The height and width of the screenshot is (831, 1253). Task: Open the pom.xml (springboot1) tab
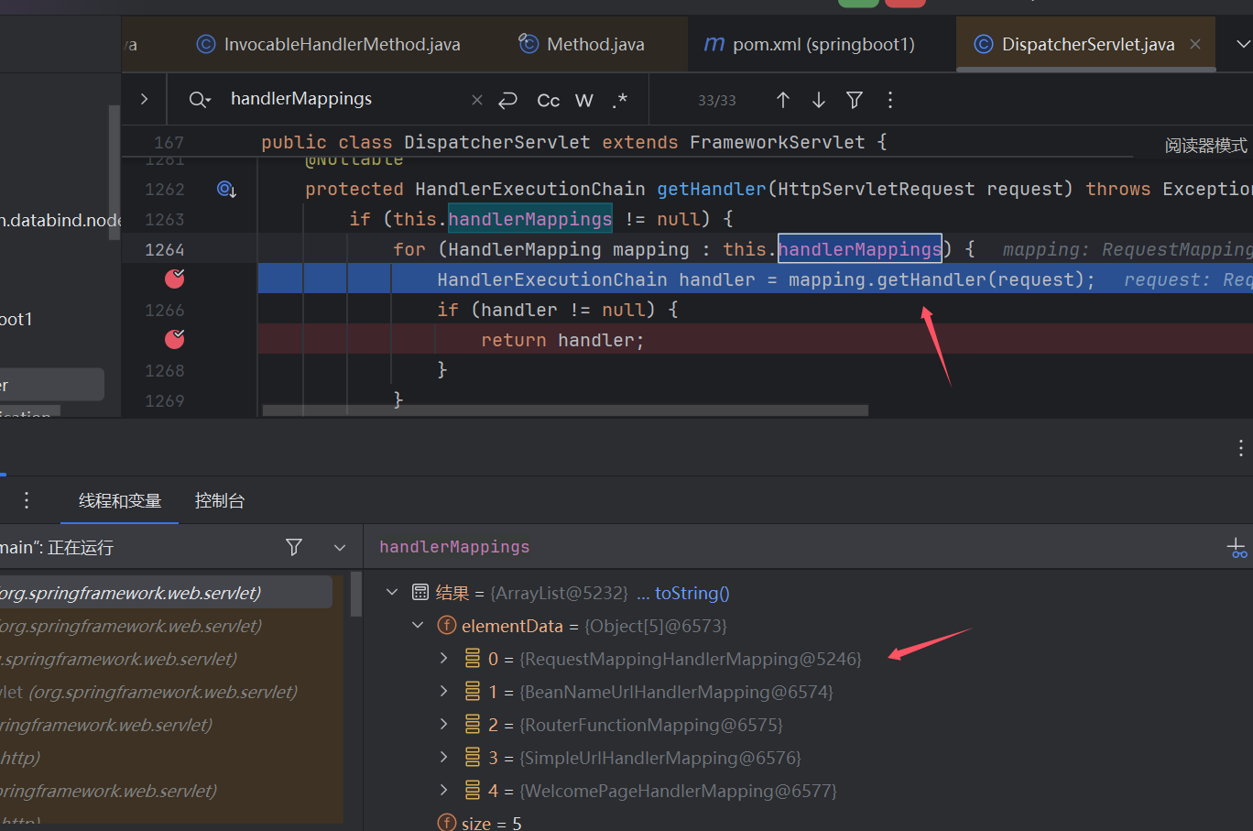809,44
